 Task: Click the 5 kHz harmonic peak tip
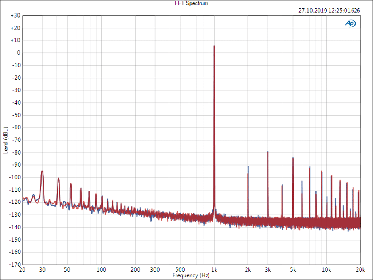tap(293, 158)
